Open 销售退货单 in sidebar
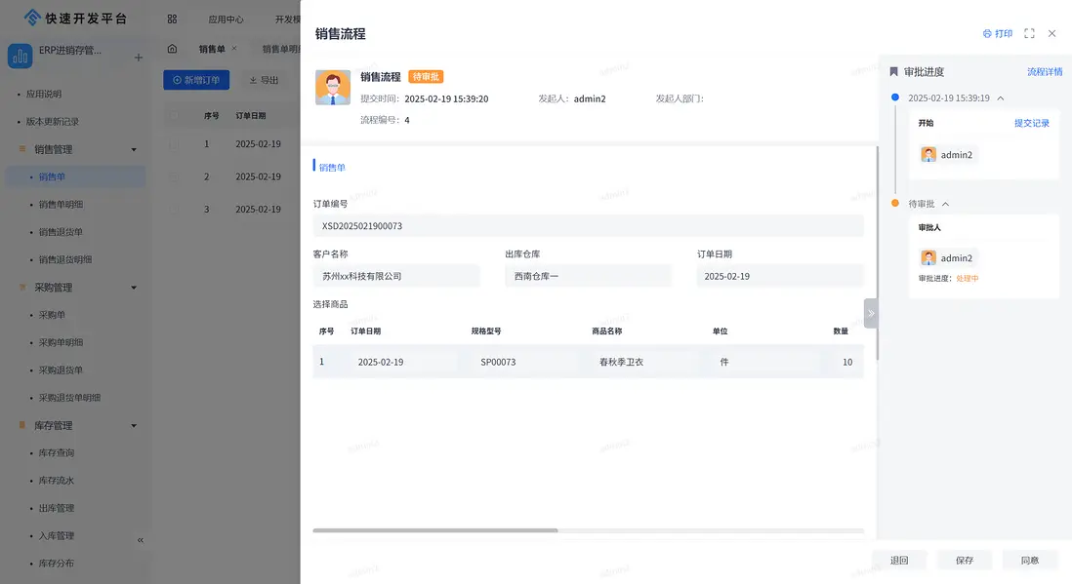This screenshot has height=584, width=1072. point(61,231)
